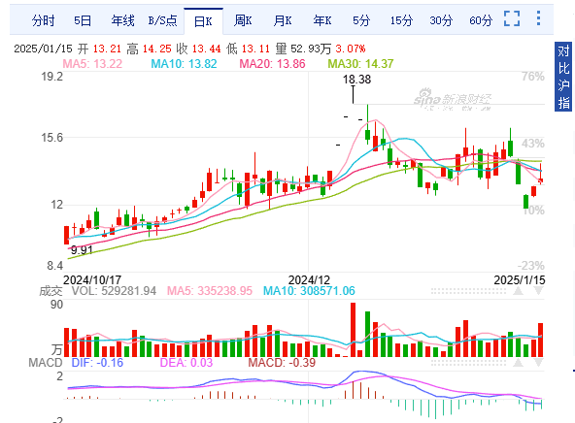Grab the dotted drag handle of the volume panel
Viewport: 575px width, 423px height.
(468, 291)
